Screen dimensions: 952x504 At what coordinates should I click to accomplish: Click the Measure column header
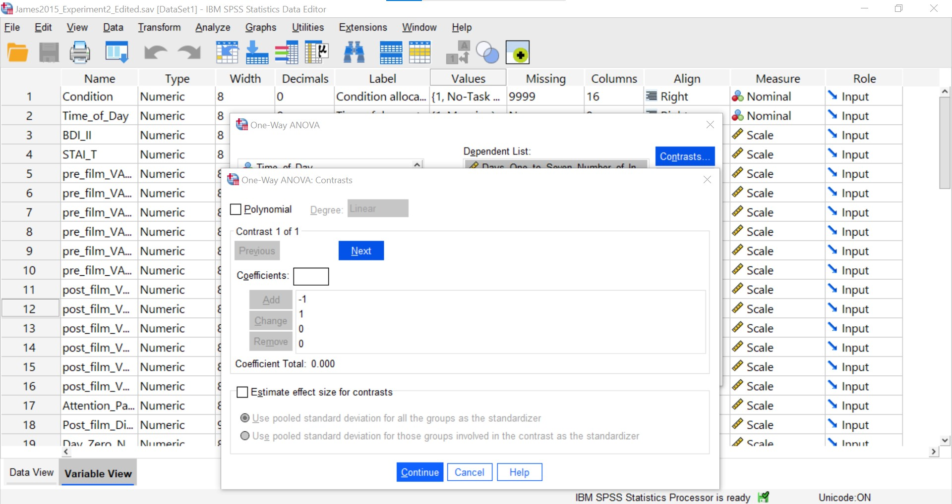point(777,78)
